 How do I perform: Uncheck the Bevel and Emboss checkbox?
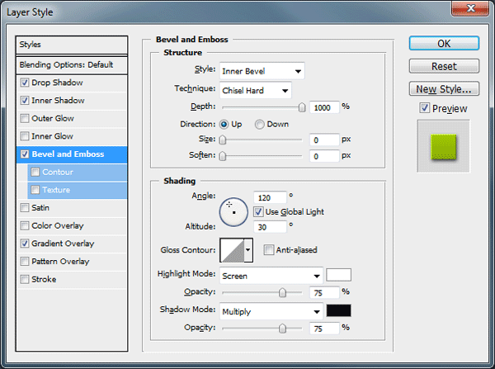25,154
